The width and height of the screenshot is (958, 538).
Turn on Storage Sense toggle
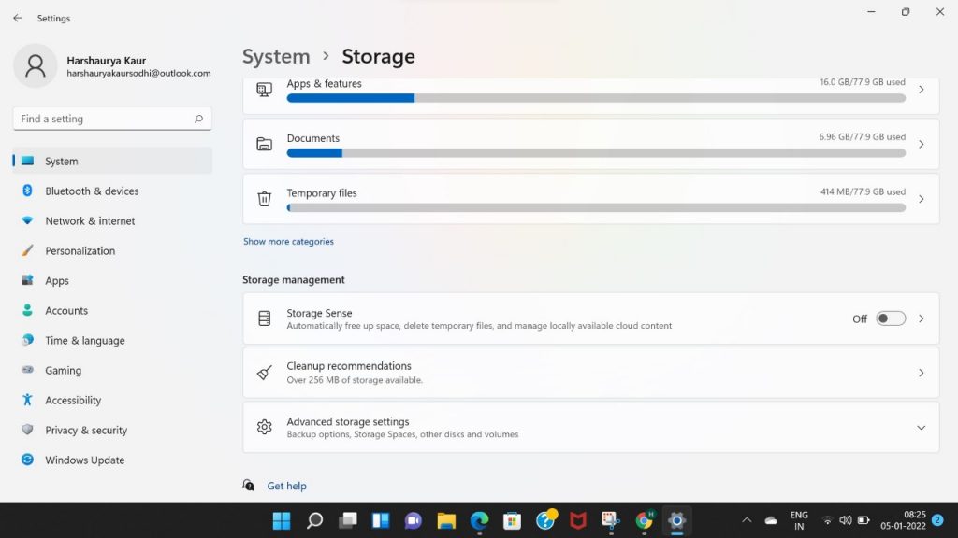pyautogui.click(x=891, y=319)
